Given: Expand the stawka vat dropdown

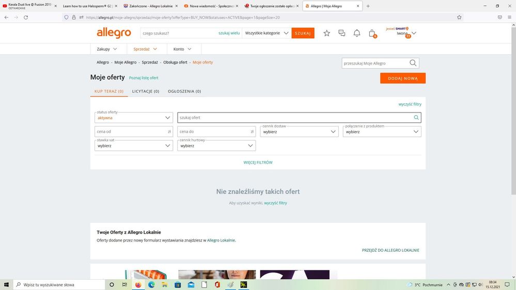Looking at the screenshot, I should [134, 146].
